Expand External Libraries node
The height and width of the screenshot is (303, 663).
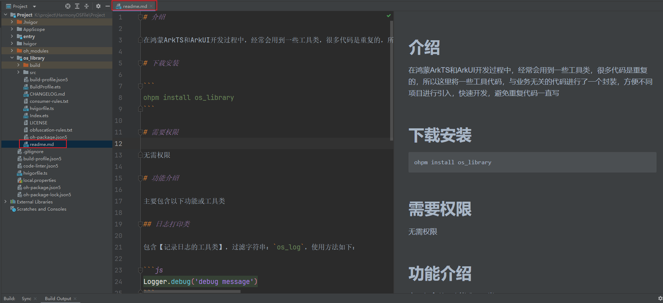pyautogui.click(x=5, y=202)
